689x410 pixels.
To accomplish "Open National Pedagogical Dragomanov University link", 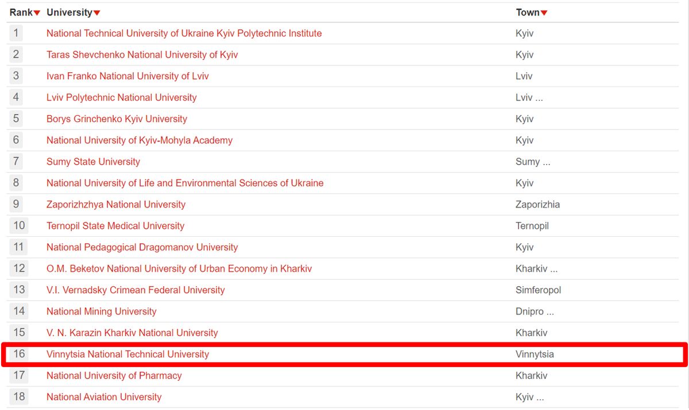I will [x=142, y=247].
